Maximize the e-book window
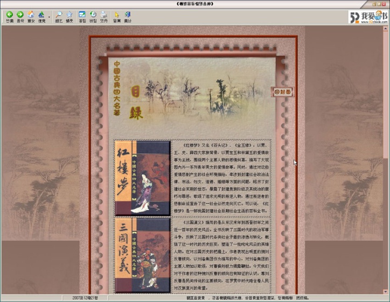Viewport: 390px width, 302px height. click(x=379, y=4)
